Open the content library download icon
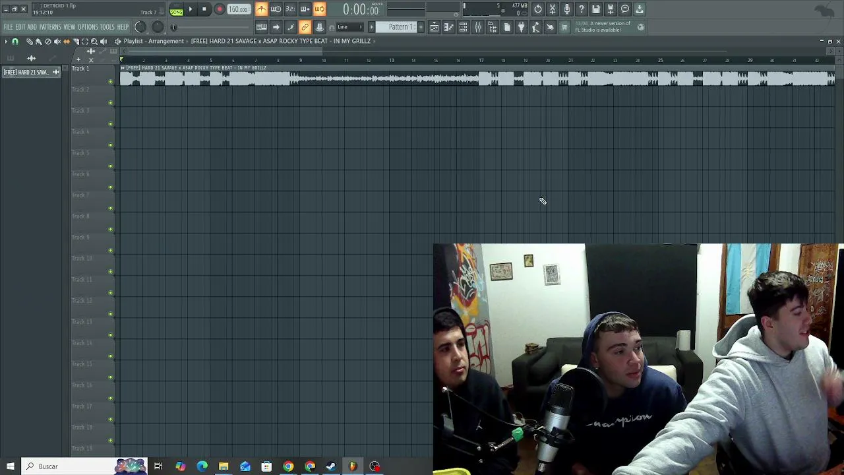The width and height of the screenshot is (844, 475). pyautogui.click(x=640, y=9)
